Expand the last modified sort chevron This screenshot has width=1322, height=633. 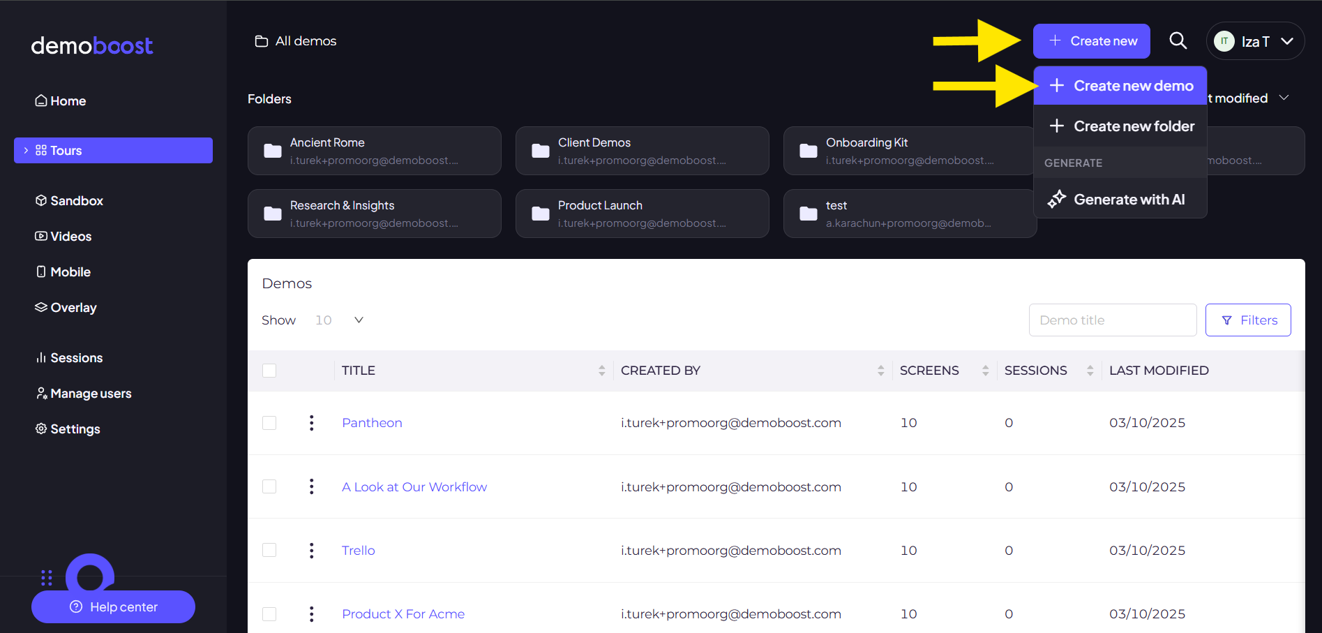pyautogui.click(x=1284, y=98)
